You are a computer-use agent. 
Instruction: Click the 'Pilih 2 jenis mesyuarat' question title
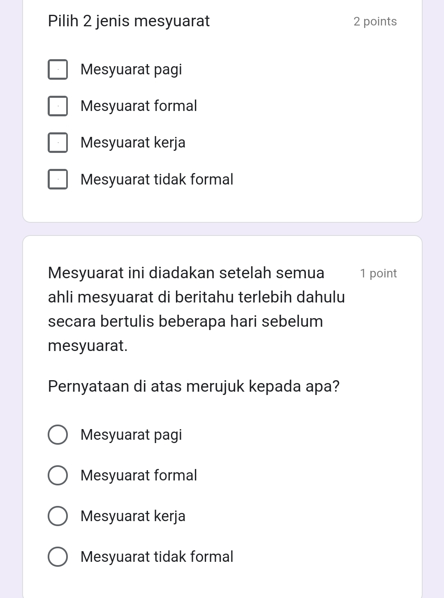(129, 21)
